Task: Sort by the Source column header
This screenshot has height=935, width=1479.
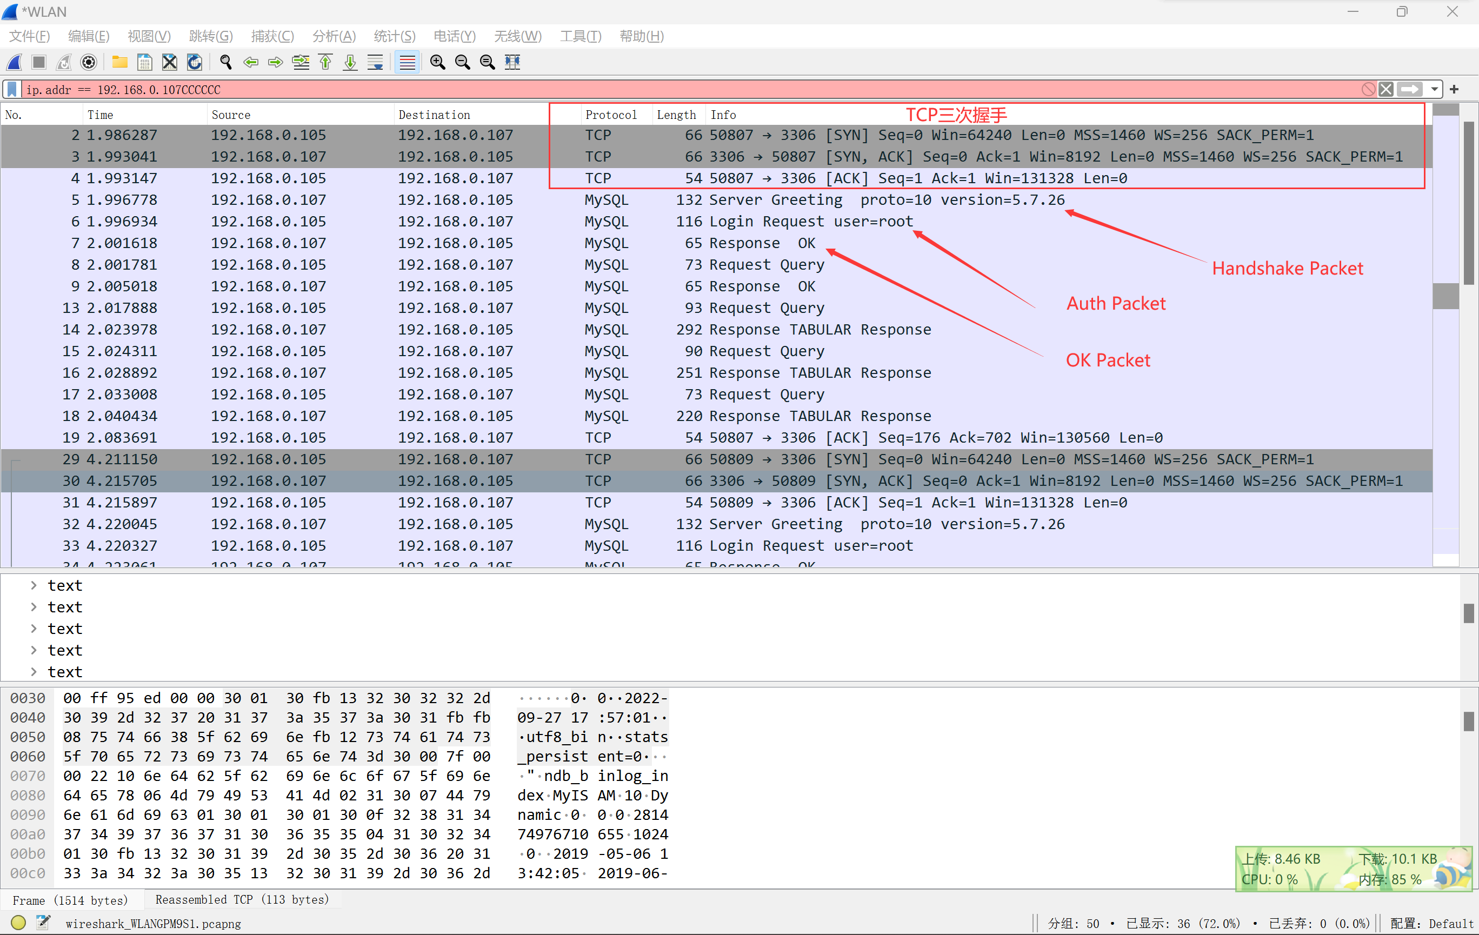Action: [301, 115]
